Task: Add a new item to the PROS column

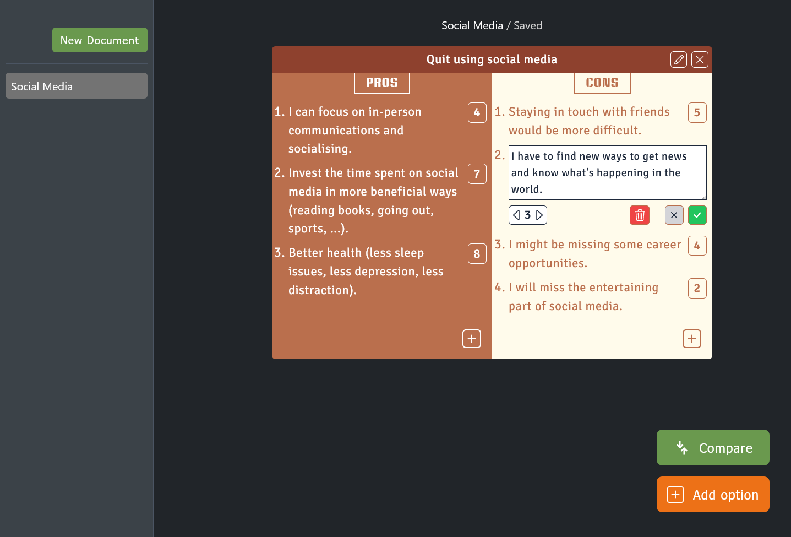Action: click(x=471, y=338)
